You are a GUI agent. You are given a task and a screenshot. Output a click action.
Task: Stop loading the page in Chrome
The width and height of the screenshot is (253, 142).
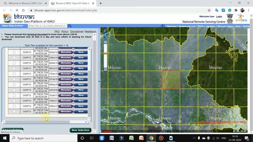[x=17, y=10]
